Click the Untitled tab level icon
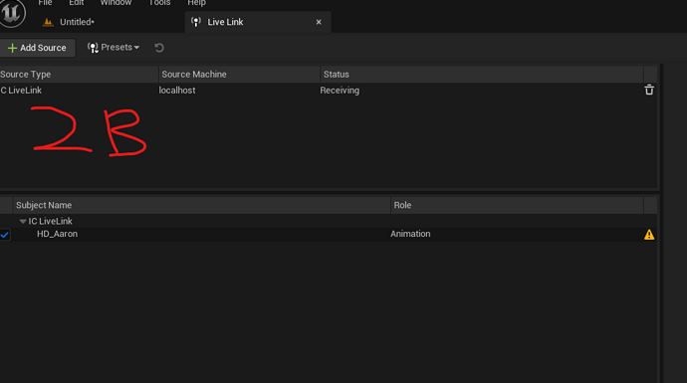687x383 pixels. [x=48, y=22]
